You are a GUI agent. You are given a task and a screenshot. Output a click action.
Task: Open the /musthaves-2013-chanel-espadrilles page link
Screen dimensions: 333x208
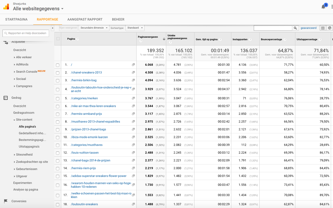tap(95, 121)
